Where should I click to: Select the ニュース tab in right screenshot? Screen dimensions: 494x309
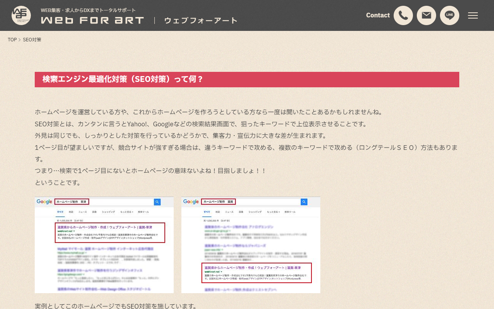[x=229, y=212]
